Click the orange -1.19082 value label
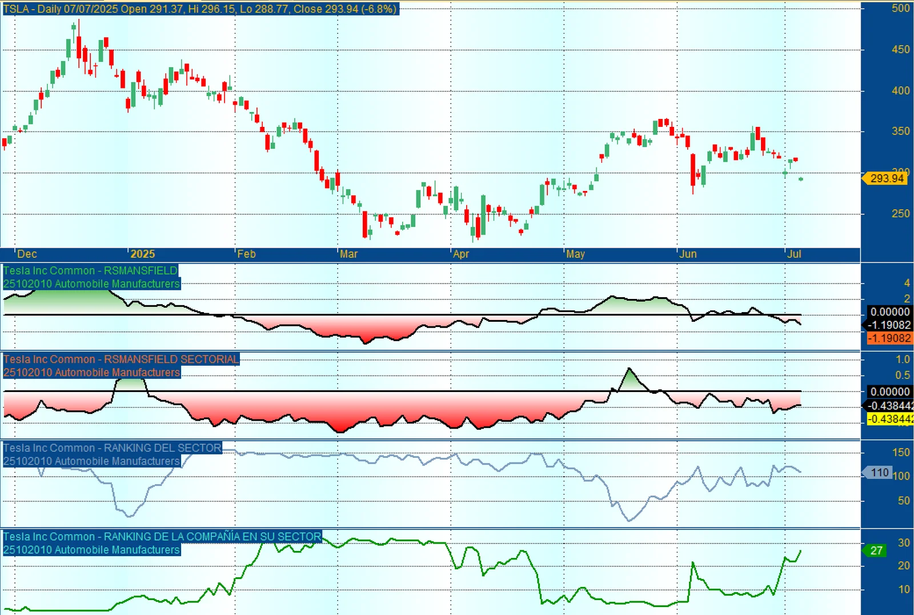Screen dimensions: 914x615 889,338
